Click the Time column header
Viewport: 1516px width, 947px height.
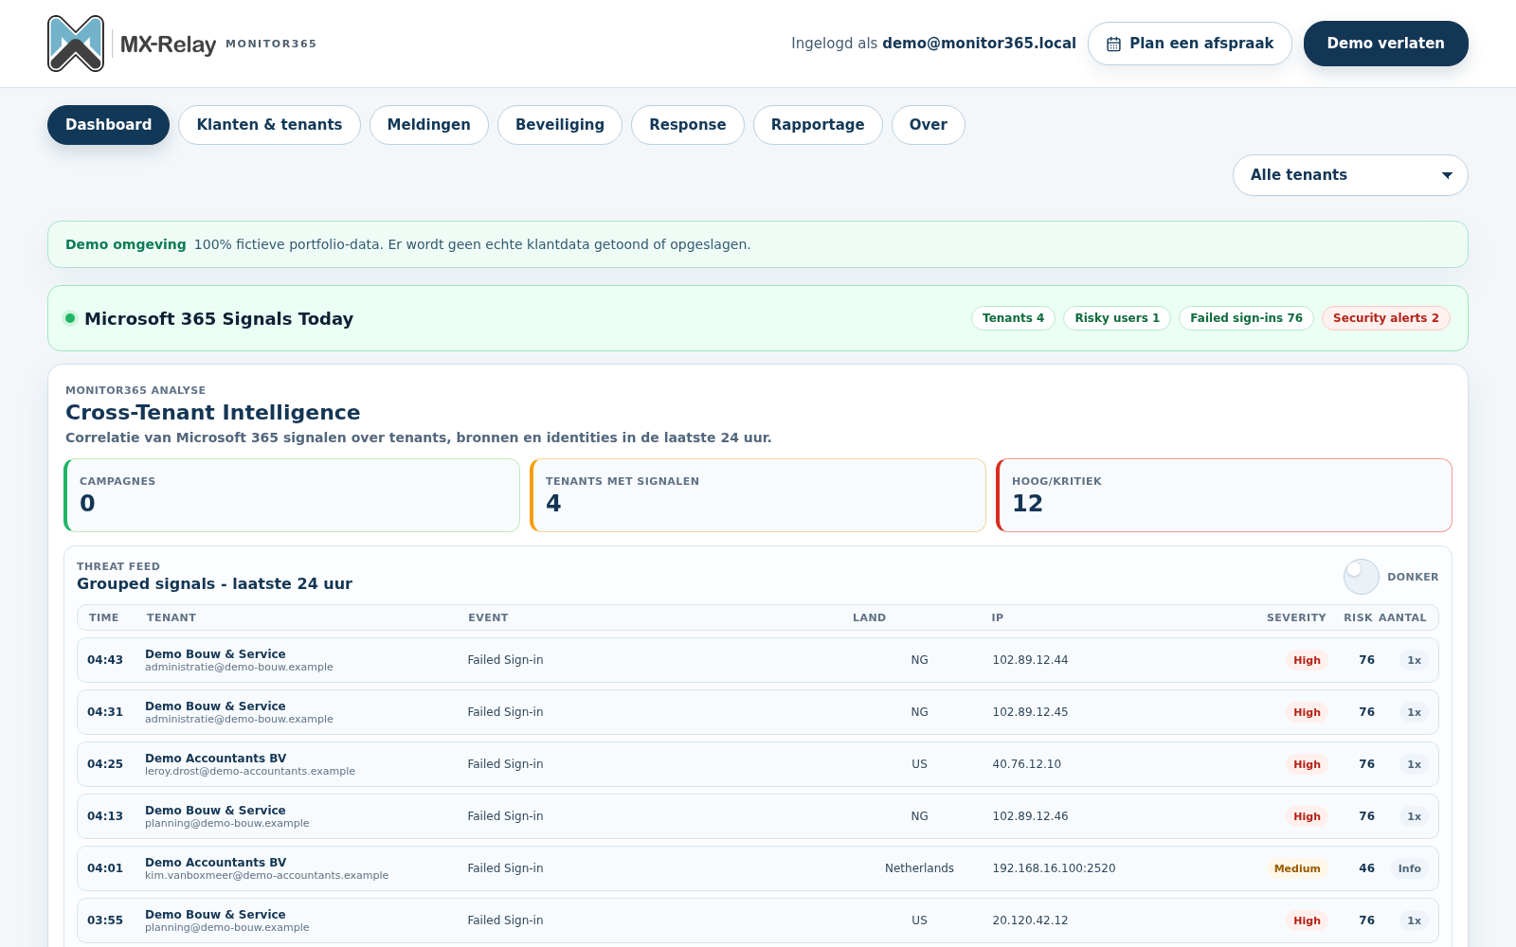point(104,617)
